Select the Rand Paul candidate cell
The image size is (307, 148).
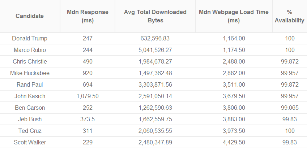(30, 84)
